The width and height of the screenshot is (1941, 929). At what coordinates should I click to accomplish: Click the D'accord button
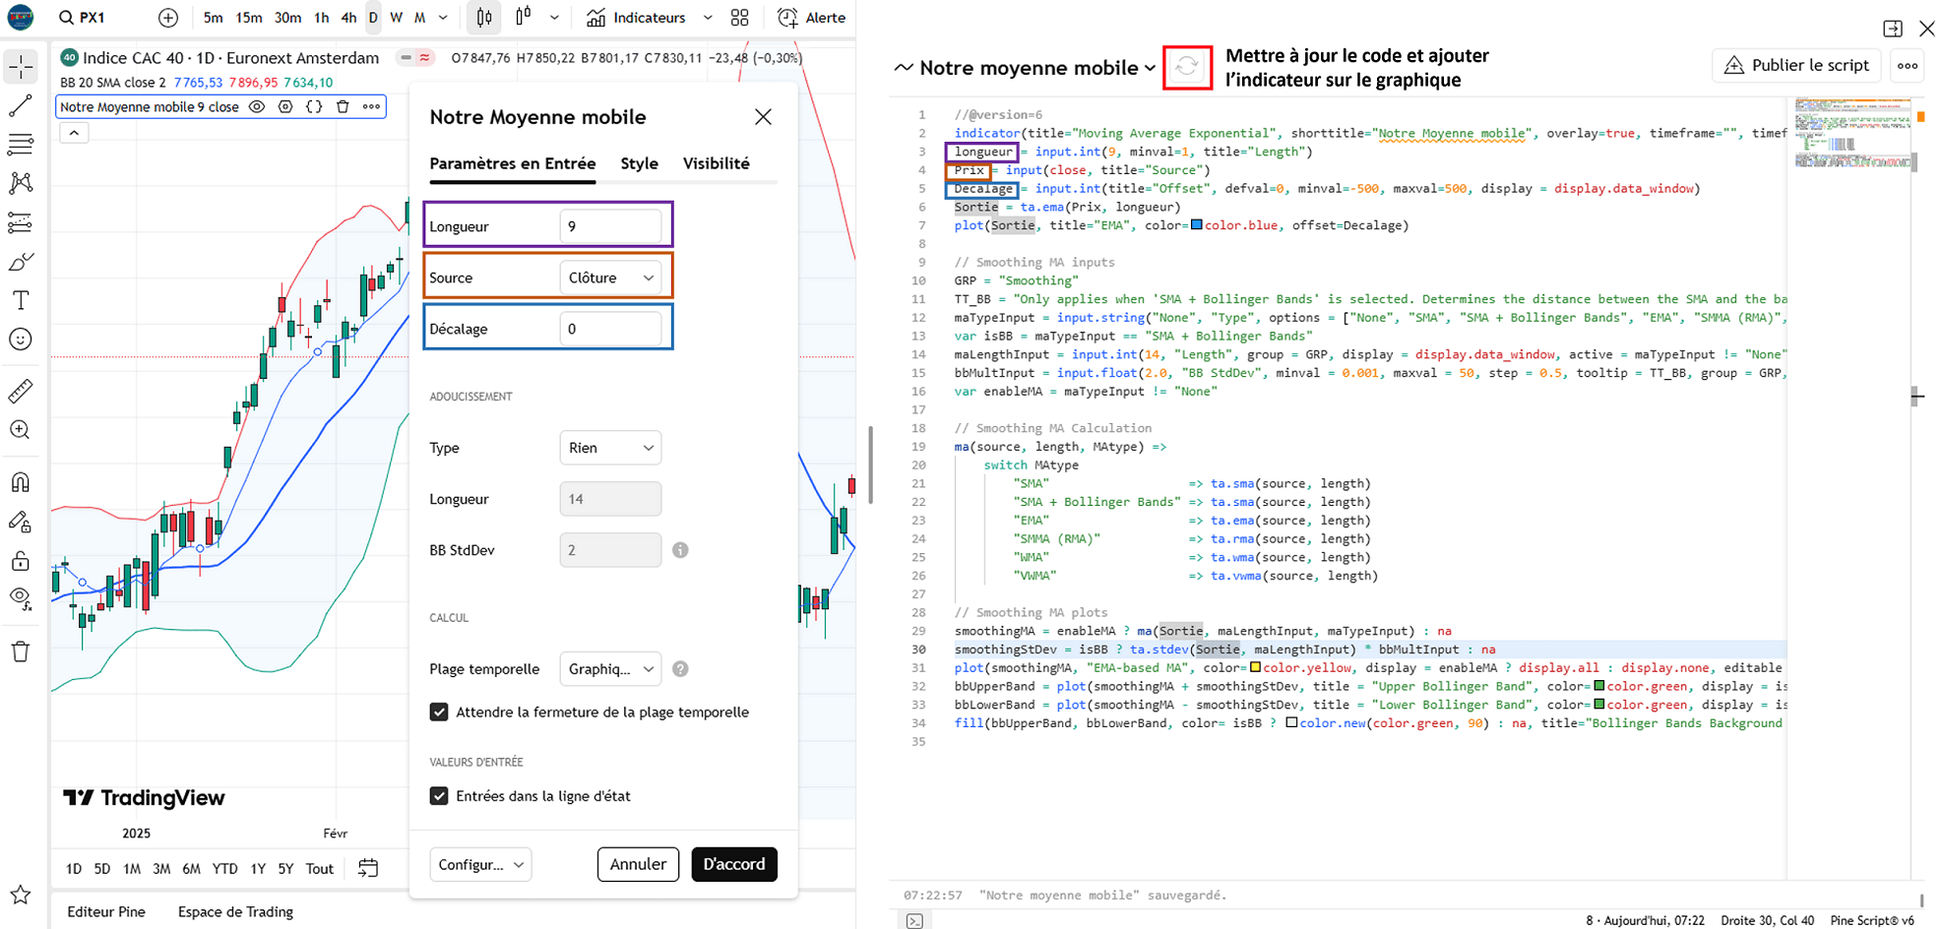(x=734, y=864)
